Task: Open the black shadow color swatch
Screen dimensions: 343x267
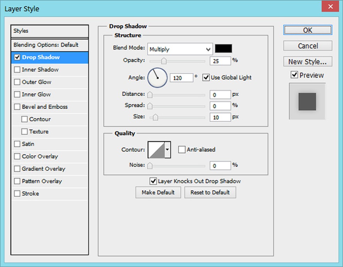Action: tap(223, 49)
